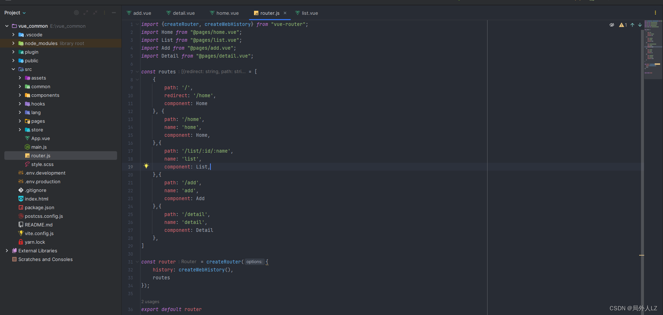This screenshot has width=663, height=315.
Task: Click line number 19 in the gutter
Action: pos(130,167)
